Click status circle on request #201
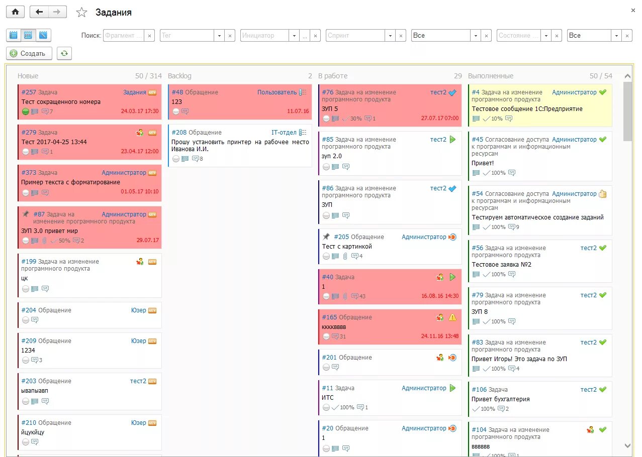642x457 pixels. pyautogui.click(x=326, y=367)
